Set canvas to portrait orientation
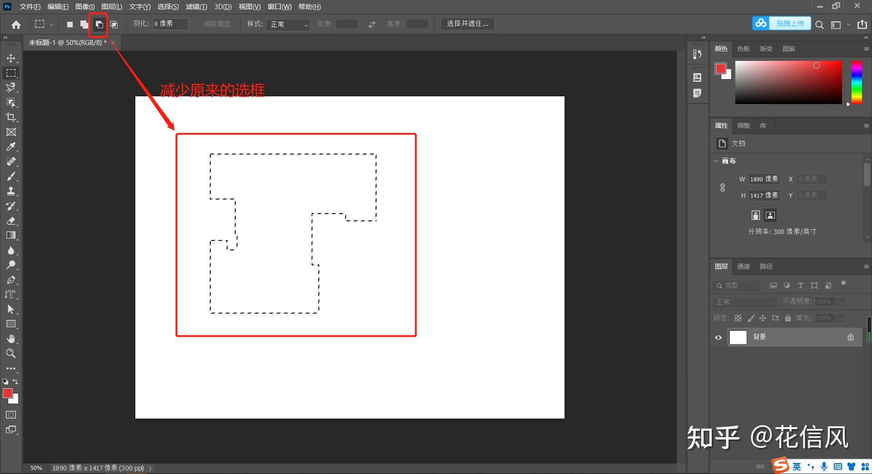 [756, 215]
